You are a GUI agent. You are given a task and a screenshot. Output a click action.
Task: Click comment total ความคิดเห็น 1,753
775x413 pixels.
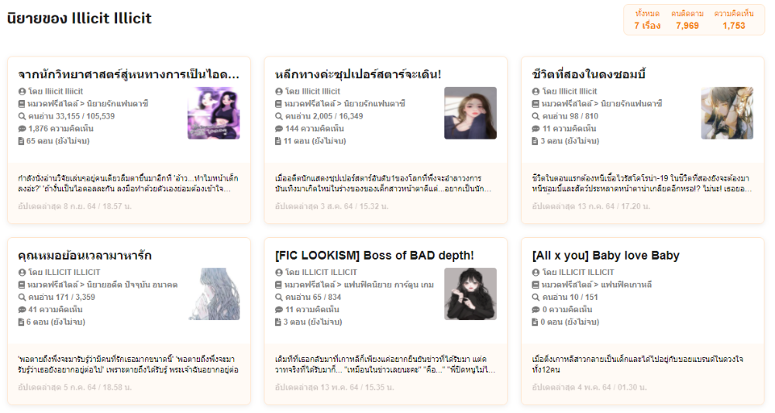[x=734, y=20]
